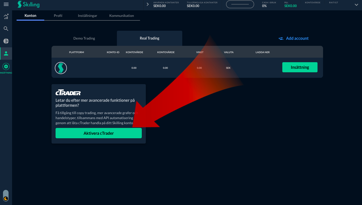Open the top-right chevron dropdown
The height and width of the screenshot is (205, 362).
(356, 5)
